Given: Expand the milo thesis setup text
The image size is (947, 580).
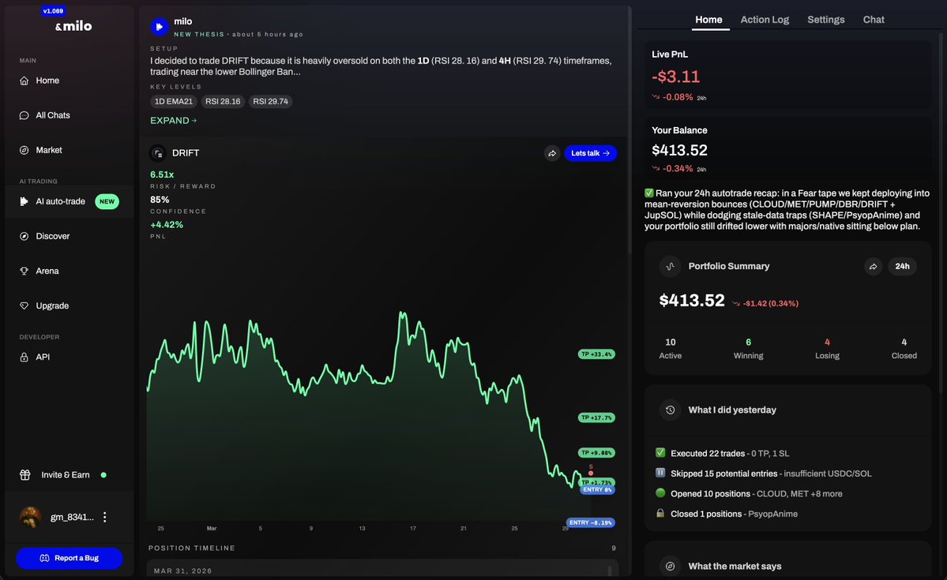Looking at the screenshot, I should (173, 121).
